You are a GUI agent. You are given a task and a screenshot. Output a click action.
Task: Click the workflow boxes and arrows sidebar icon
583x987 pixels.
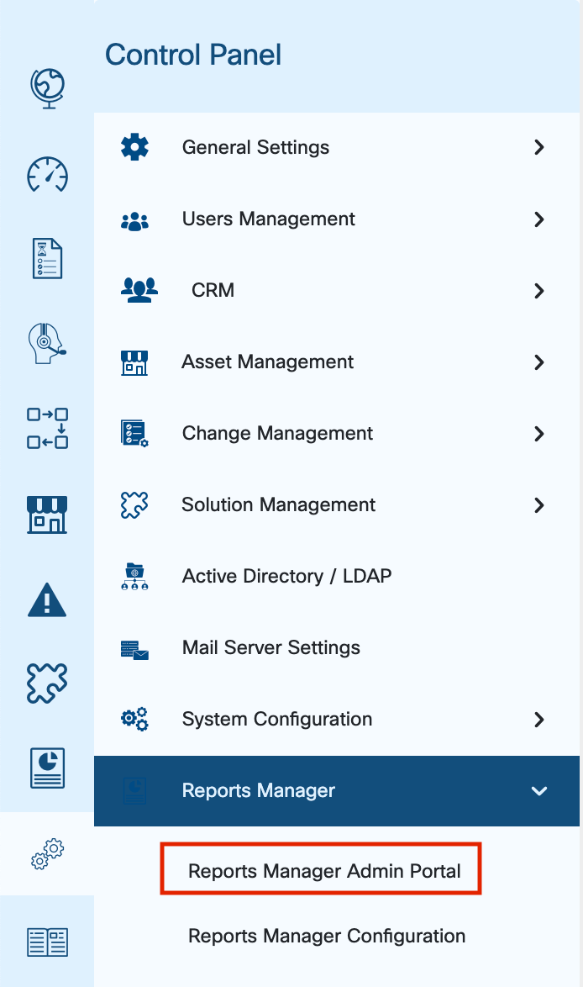pos(47,428)
